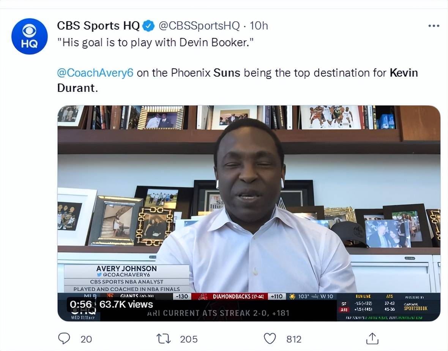Click the 63.7K views counter
This screenshot has height=351, width=448.
[126, 304]
